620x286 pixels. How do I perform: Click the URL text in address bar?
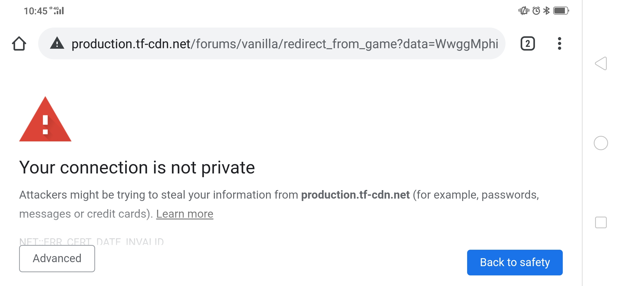pos(285,44)
